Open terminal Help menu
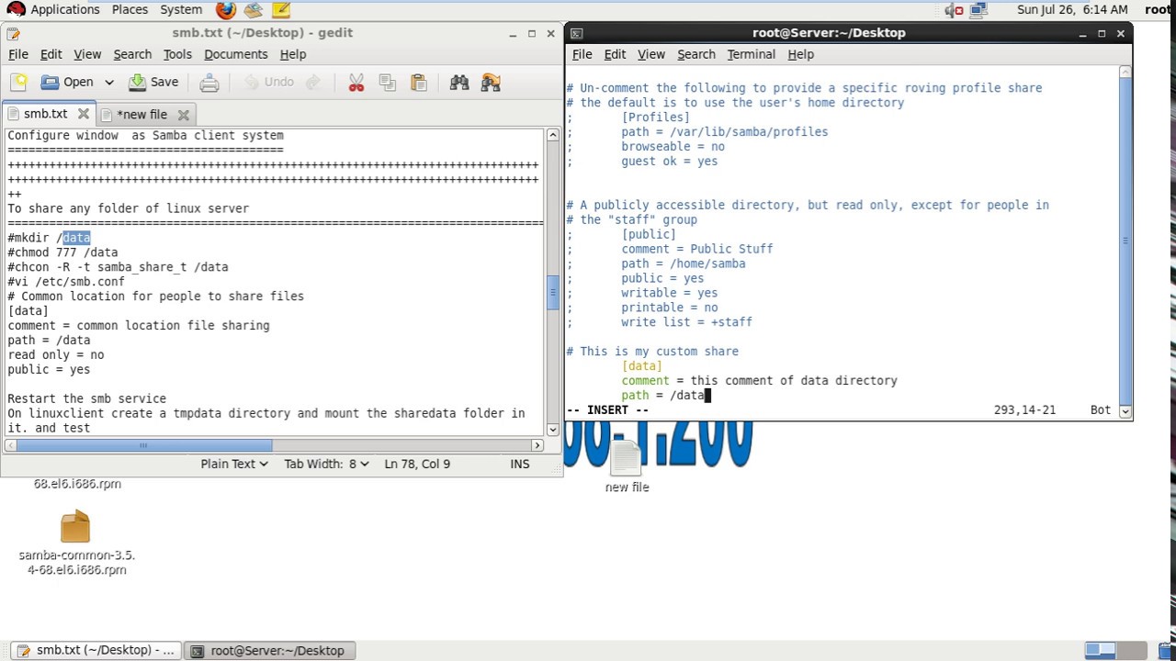1176x661 pixels. click(801, 54)
